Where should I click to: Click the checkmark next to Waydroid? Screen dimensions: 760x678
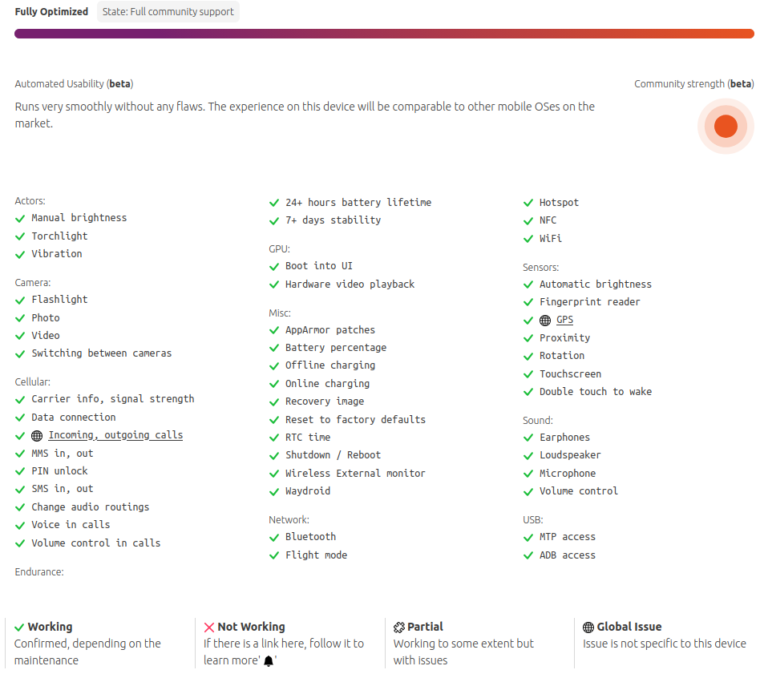coord(274,491)
